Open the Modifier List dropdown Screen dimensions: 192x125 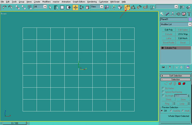coord(176,24)
